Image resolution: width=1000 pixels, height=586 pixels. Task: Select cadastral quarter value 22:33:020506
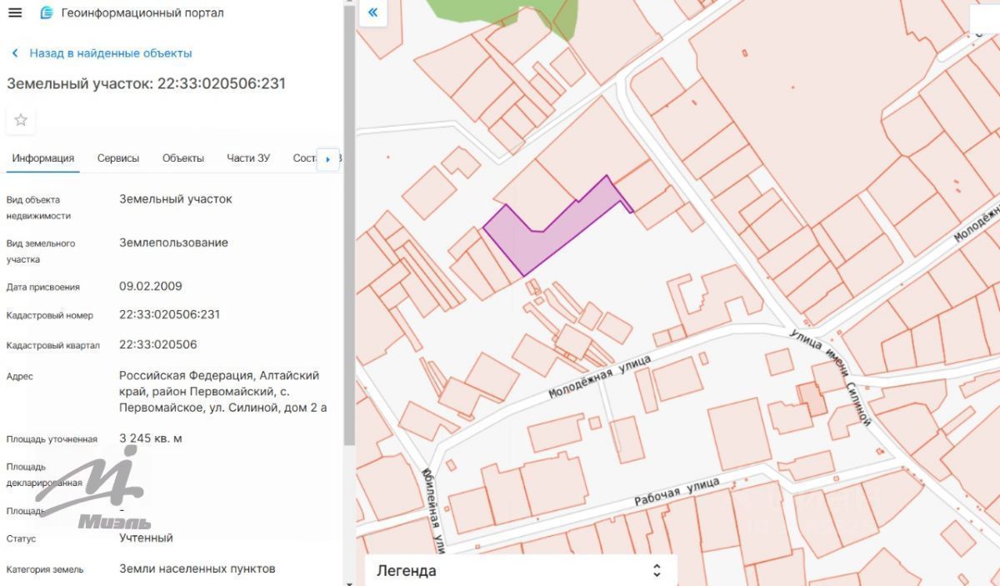point(158,344)
